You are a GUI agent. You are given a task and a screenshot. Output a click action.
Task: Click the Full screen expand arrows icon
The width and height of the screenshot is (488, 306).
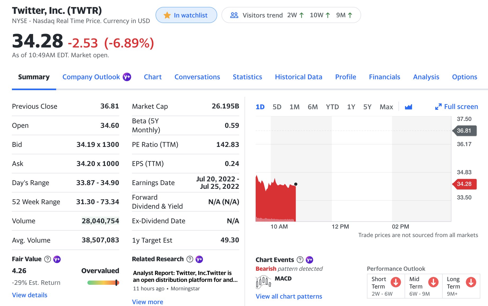pos(438,107)
